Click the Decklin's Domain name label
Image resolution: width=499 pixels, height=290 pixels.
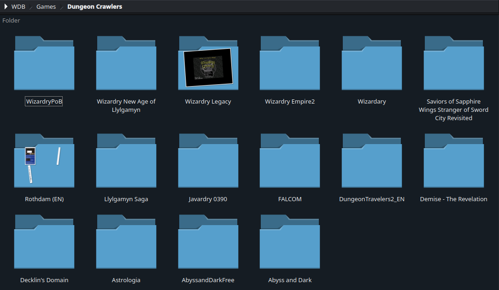pyautogui.click(x=44, y=280)
